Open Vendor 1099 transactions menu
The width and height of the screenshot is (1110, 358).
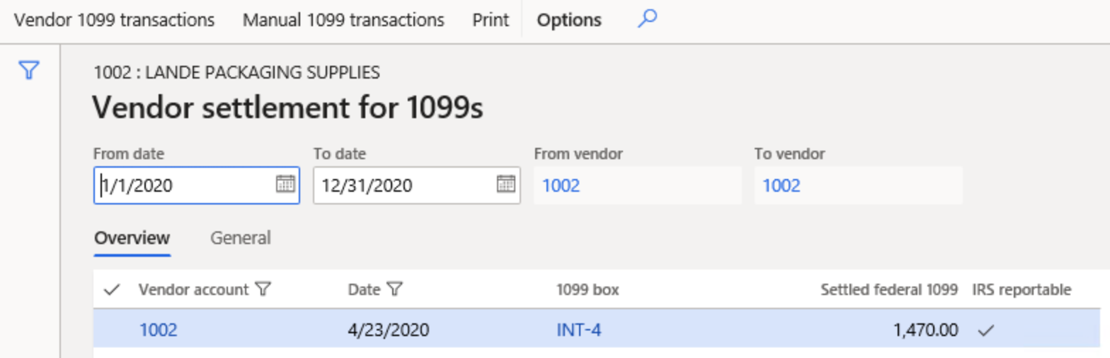[x=115, y=20]
